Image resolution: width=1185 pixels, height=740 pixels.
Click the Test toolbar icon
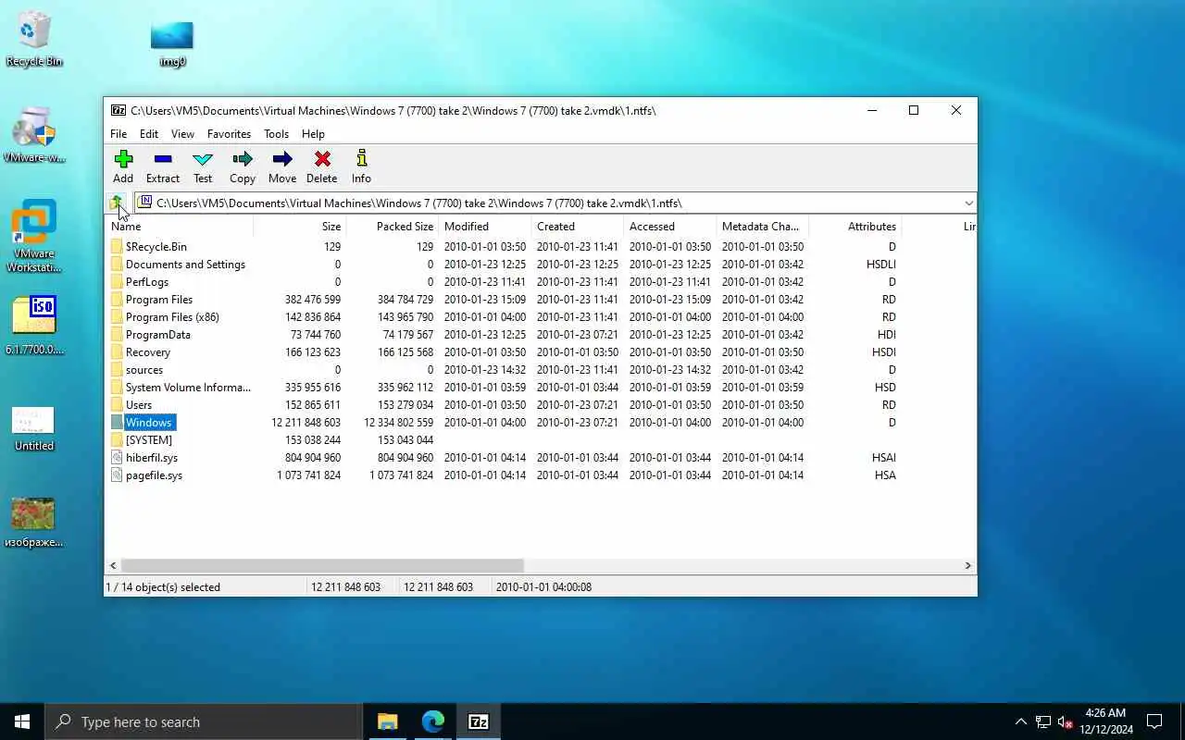coord(203,167)
